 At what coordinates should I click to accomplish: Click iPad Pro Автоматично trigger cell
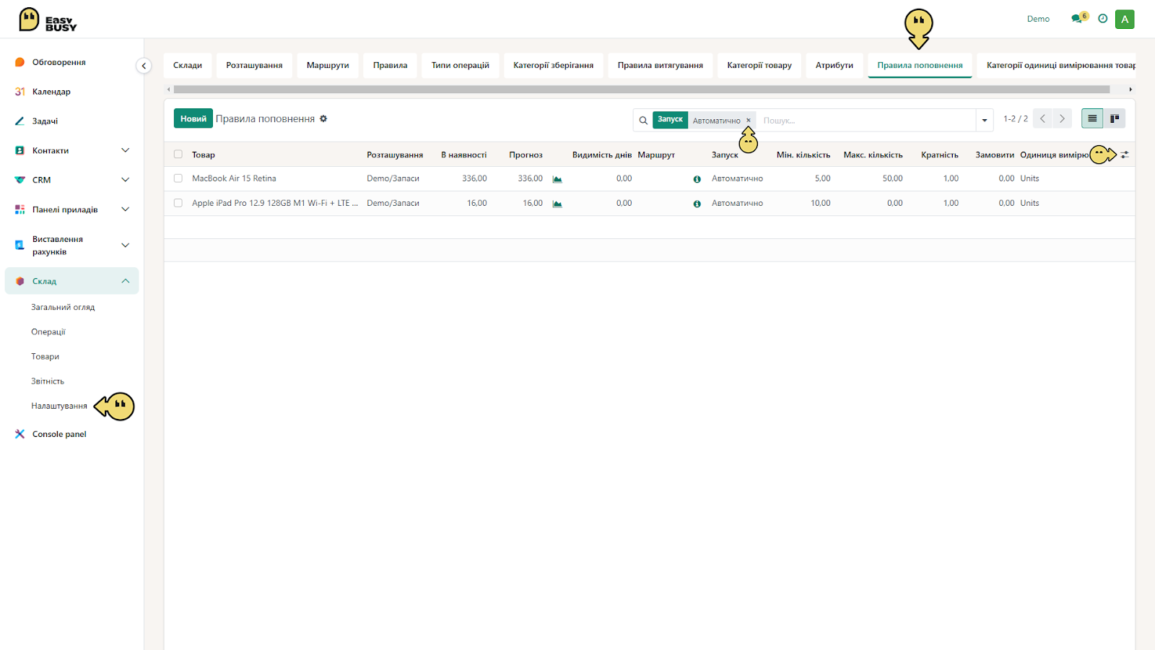tap(737, 203)
